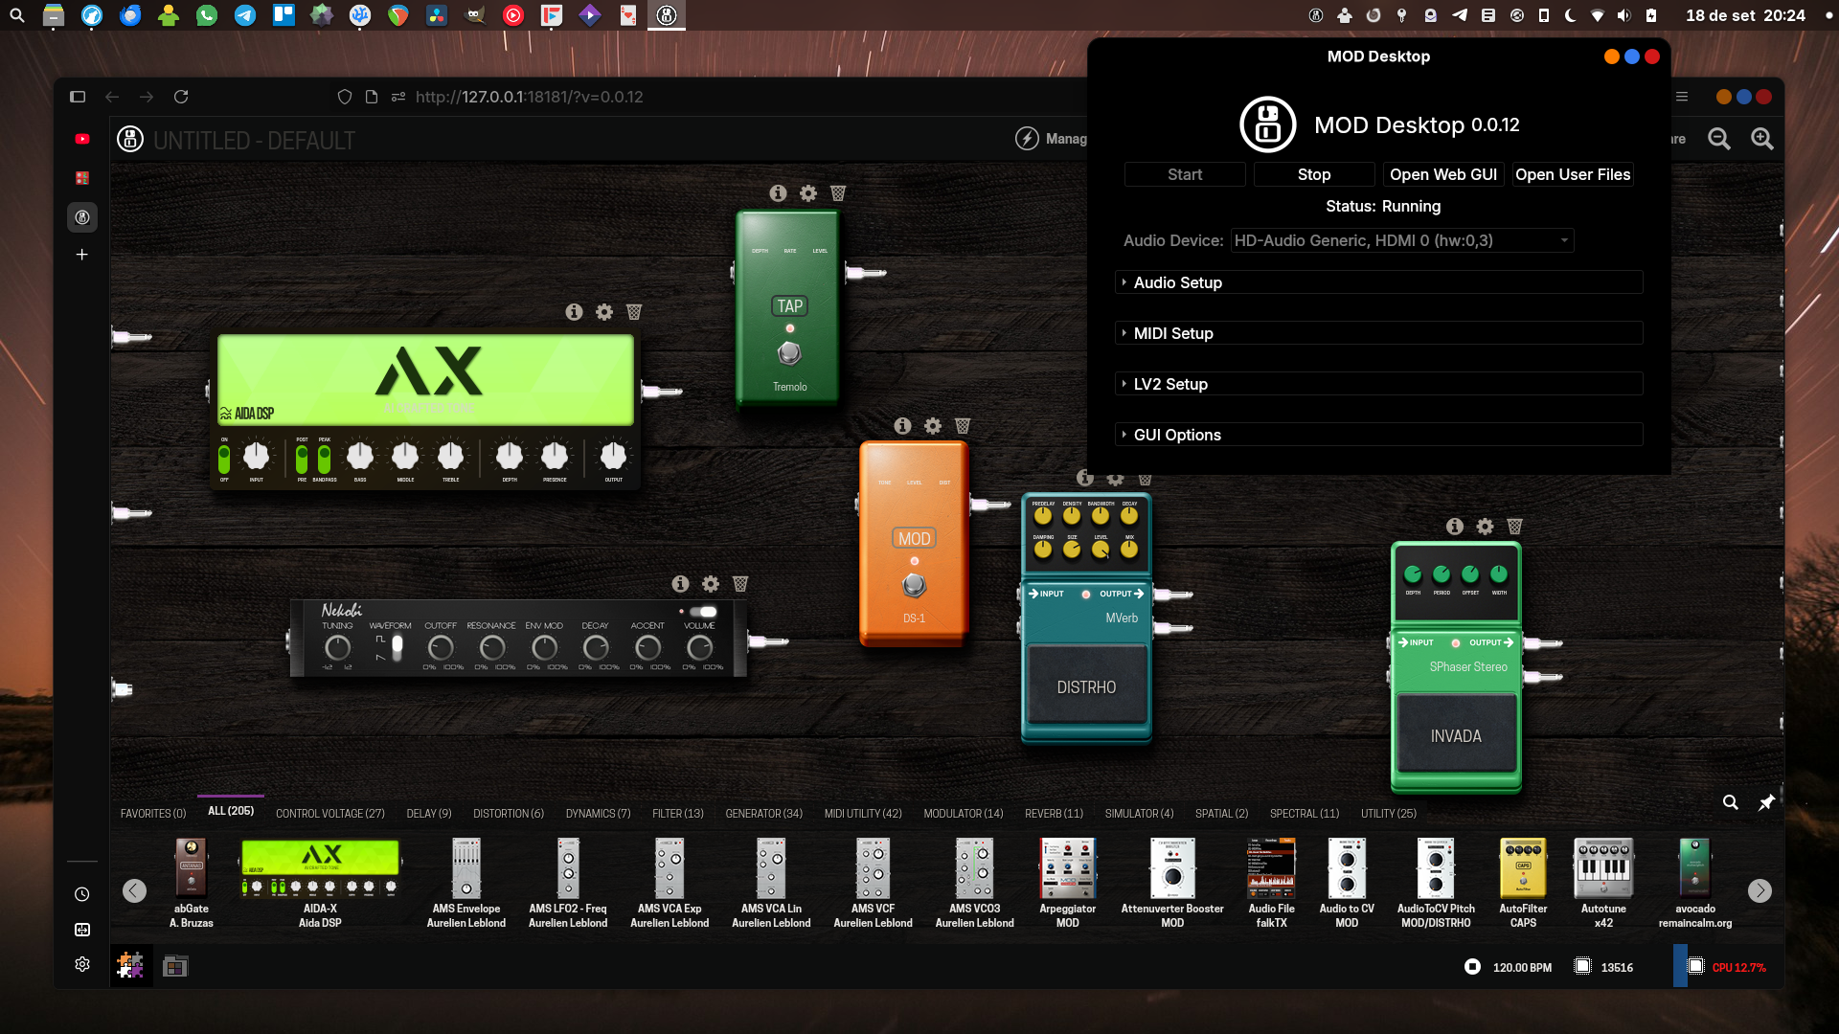This screenshot has width=1839, height=1034.
Task: Click the search magnifier above plugin categories
Action: [x=1732, y=802]
